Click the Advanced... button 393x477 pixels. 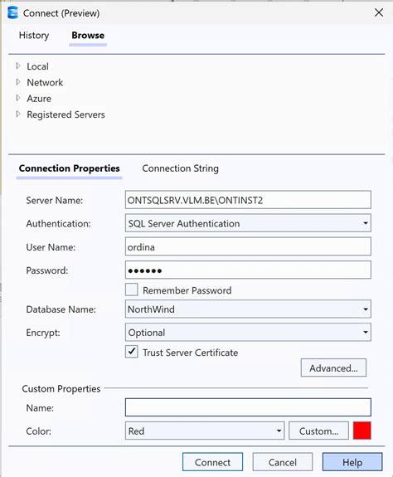click(x=333, y=367)
